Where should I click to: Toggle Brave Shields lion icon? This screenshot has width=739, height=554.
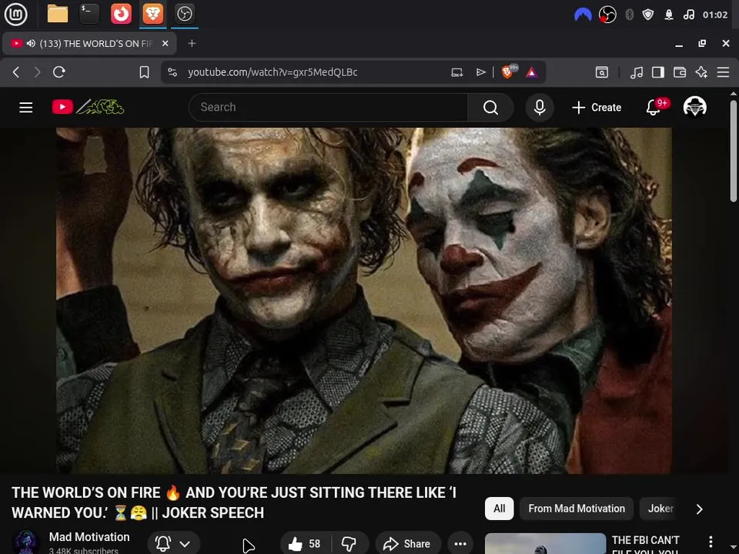(509, 72)
